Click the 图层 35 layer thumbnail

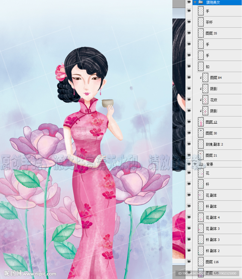point(201,33)
